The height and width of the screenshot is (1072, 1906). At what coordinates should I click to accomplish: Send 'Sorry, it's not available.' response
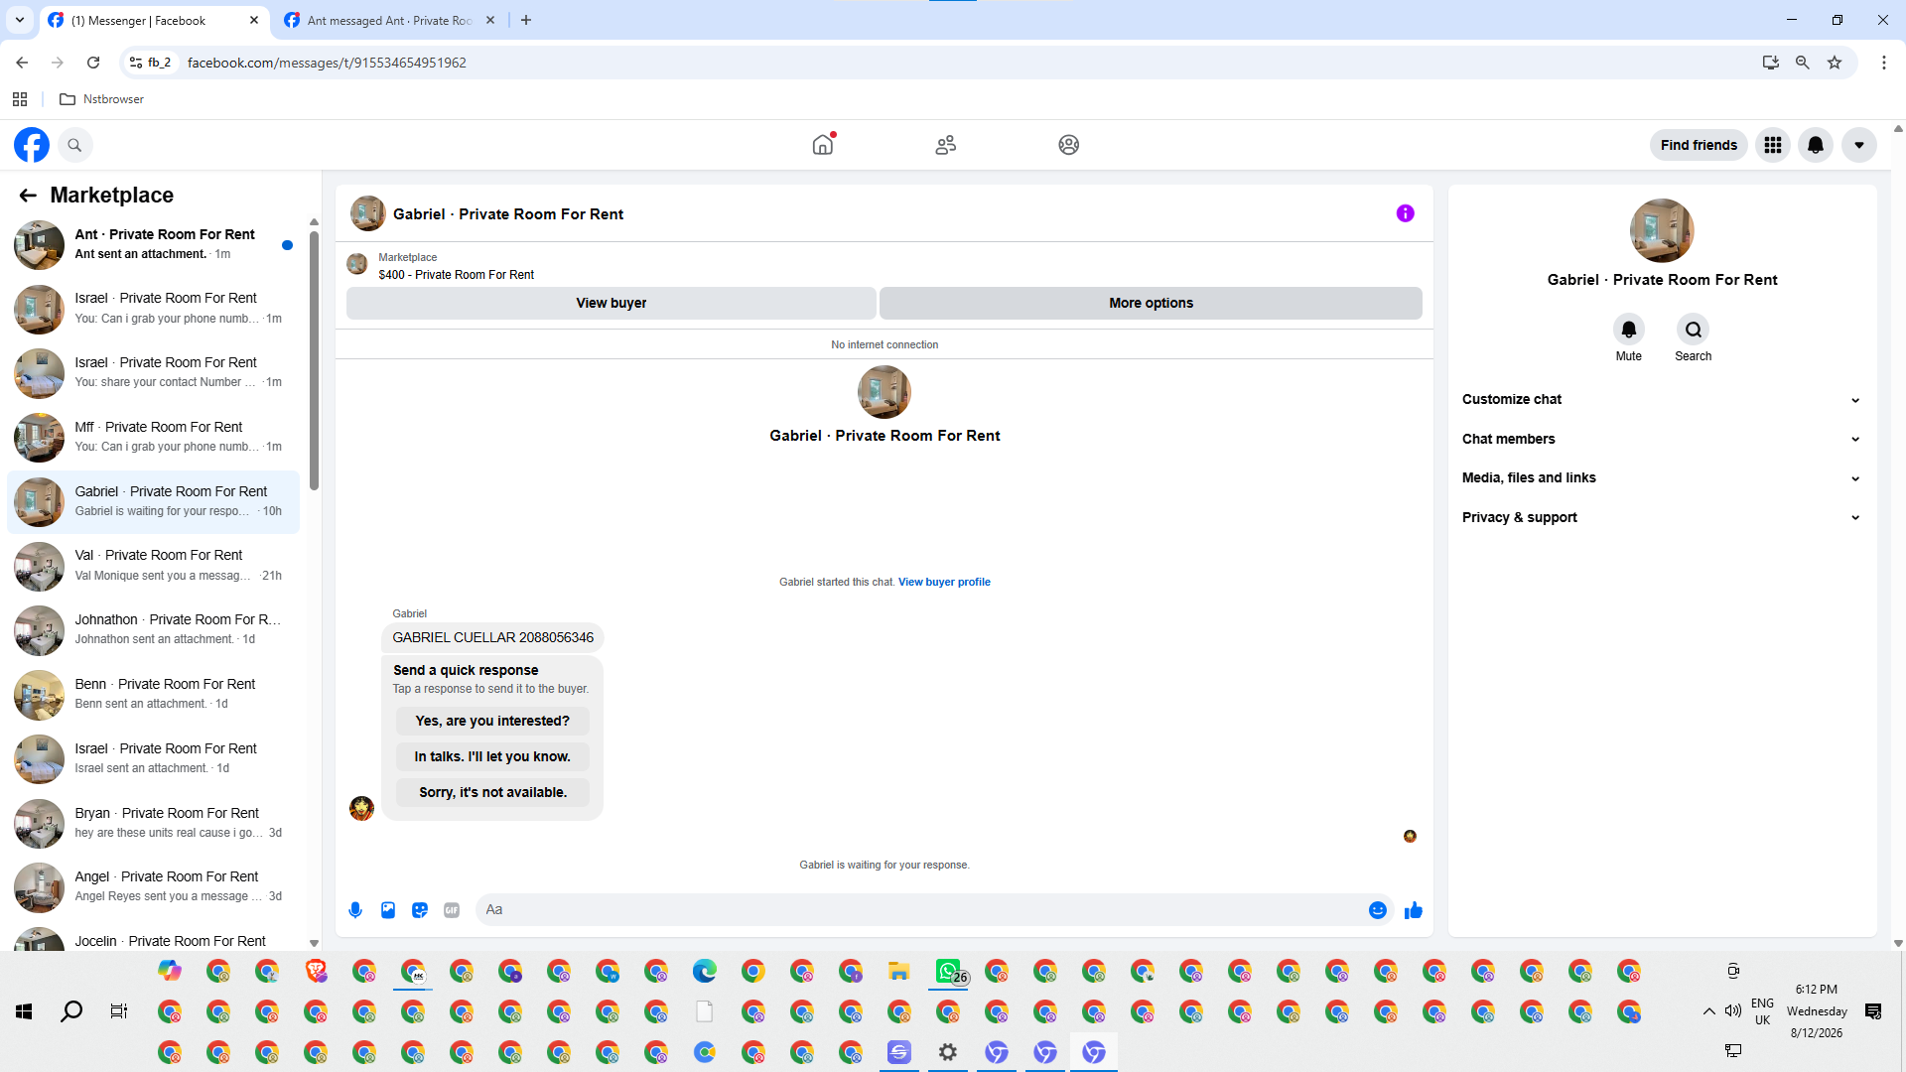[492, 792]
